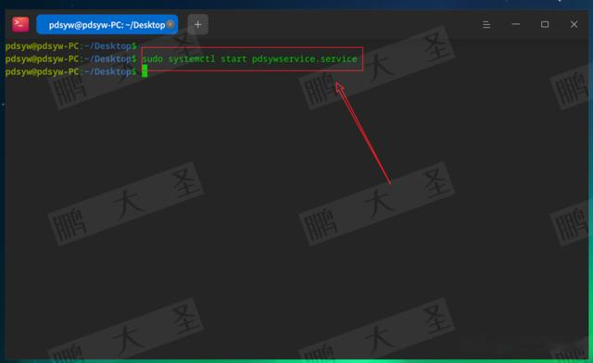The height and width of the screenshot is (363, 593).
Task: Click the word start in the command
Action: (x=233, y=59)
